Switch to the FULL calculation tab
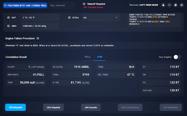The width and height of the screenshot is (187, 116). click(x=87, y=57)
